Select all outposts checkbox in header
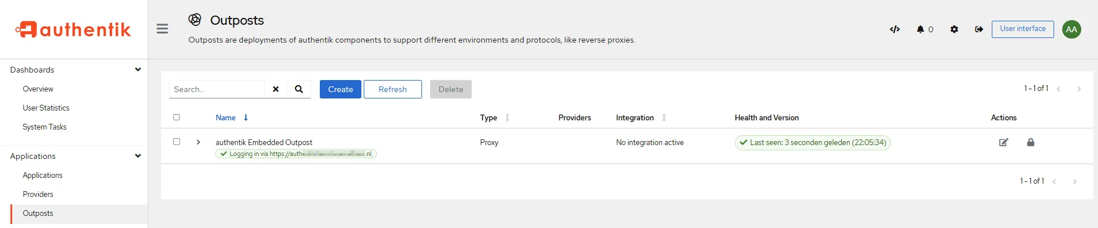 click(177, 117)
